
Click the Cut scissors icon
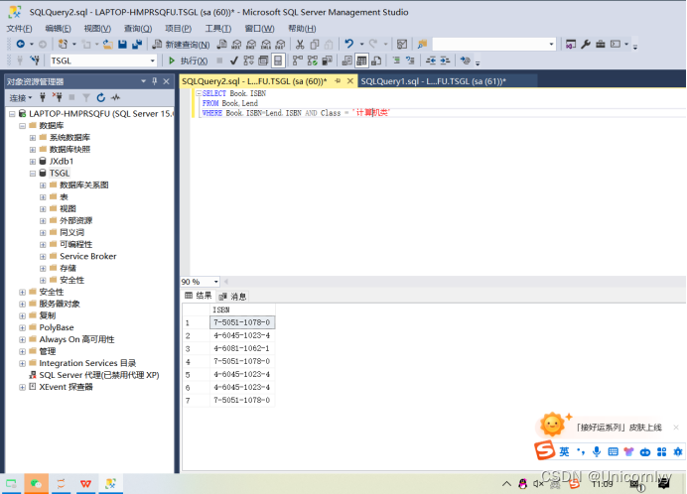pos(300,44)
